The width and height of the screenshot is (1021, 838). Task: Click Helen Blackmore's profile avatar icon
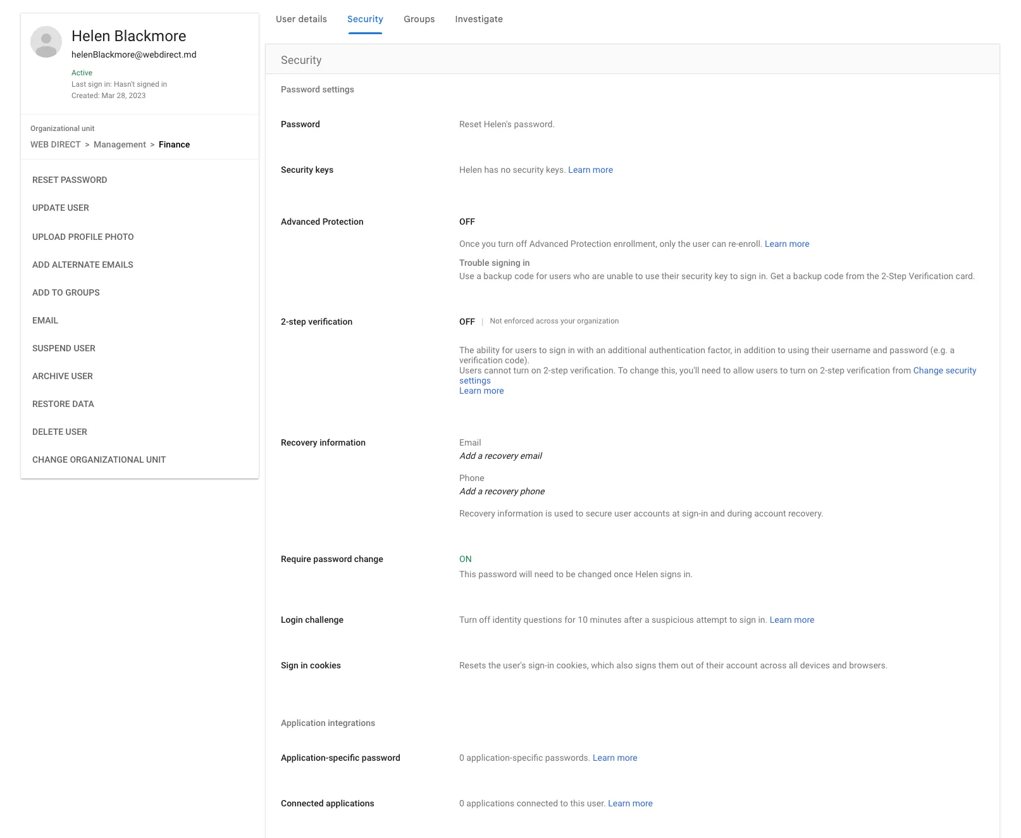46,42
